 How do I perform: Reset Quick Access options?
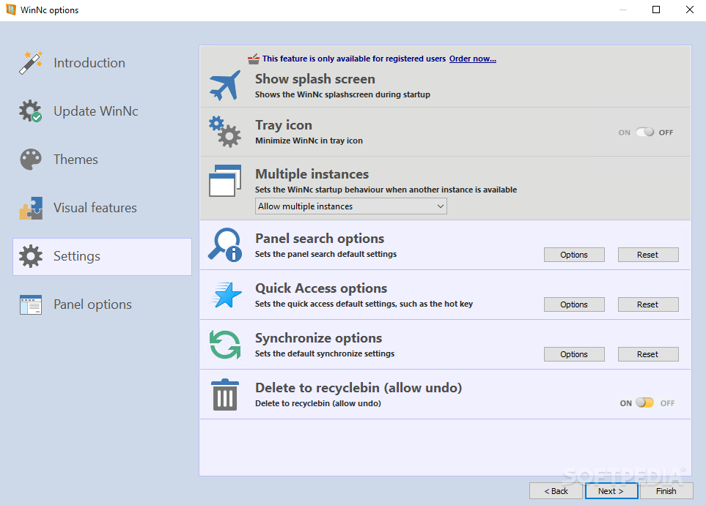[x=648, y=304]
